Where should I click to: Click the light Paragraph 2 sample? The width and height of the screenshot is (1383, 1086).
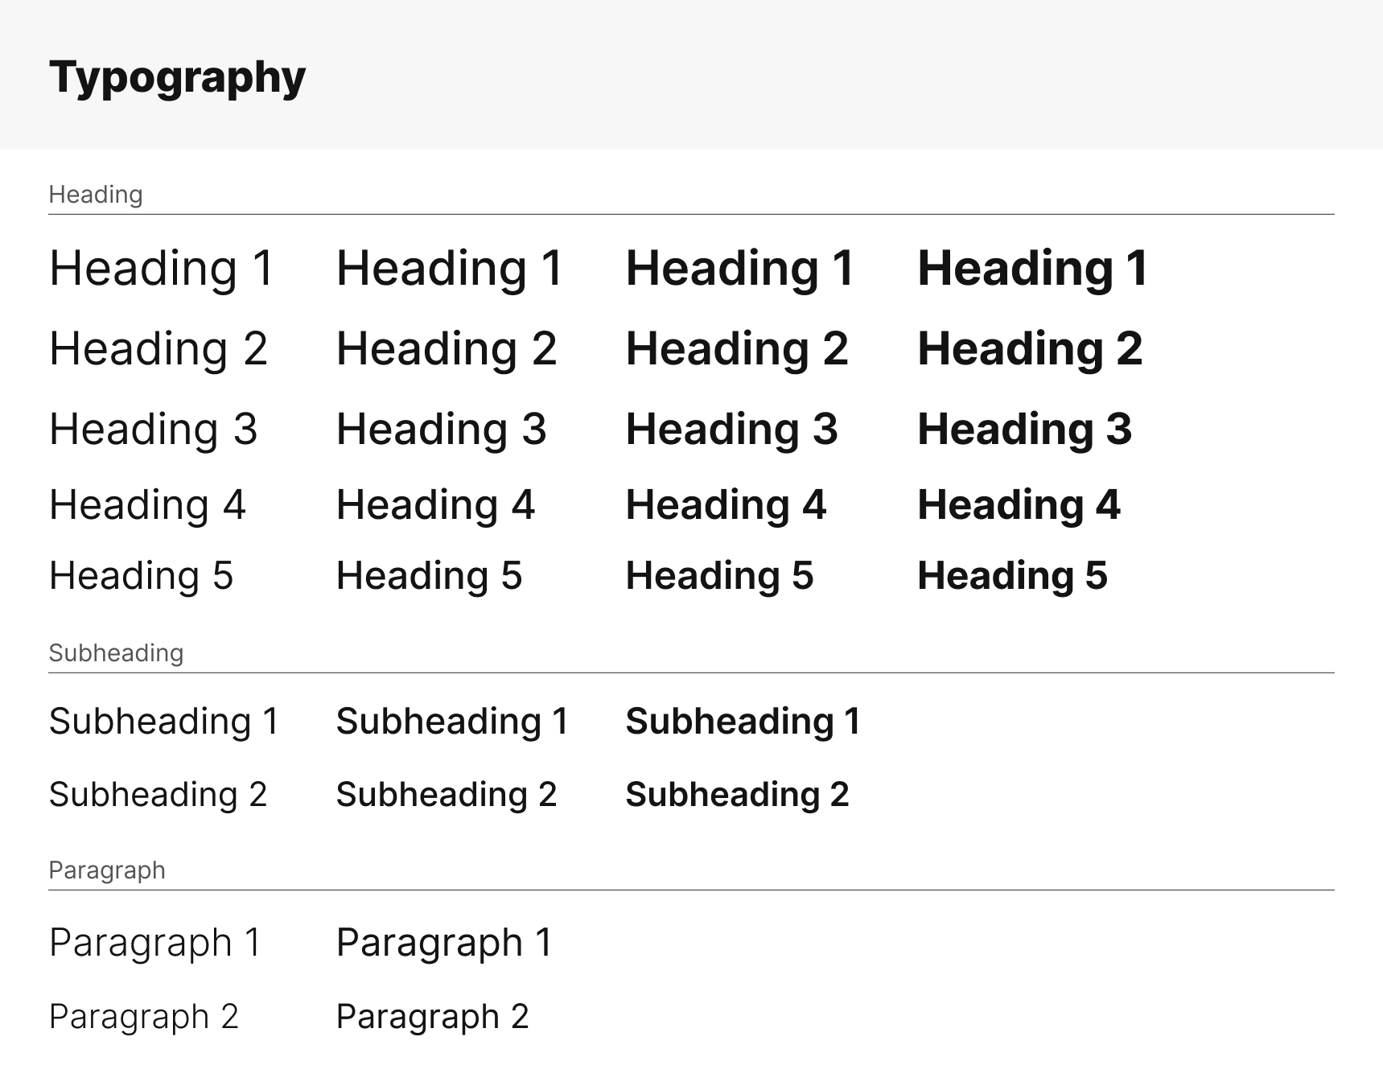point(144,1017)
